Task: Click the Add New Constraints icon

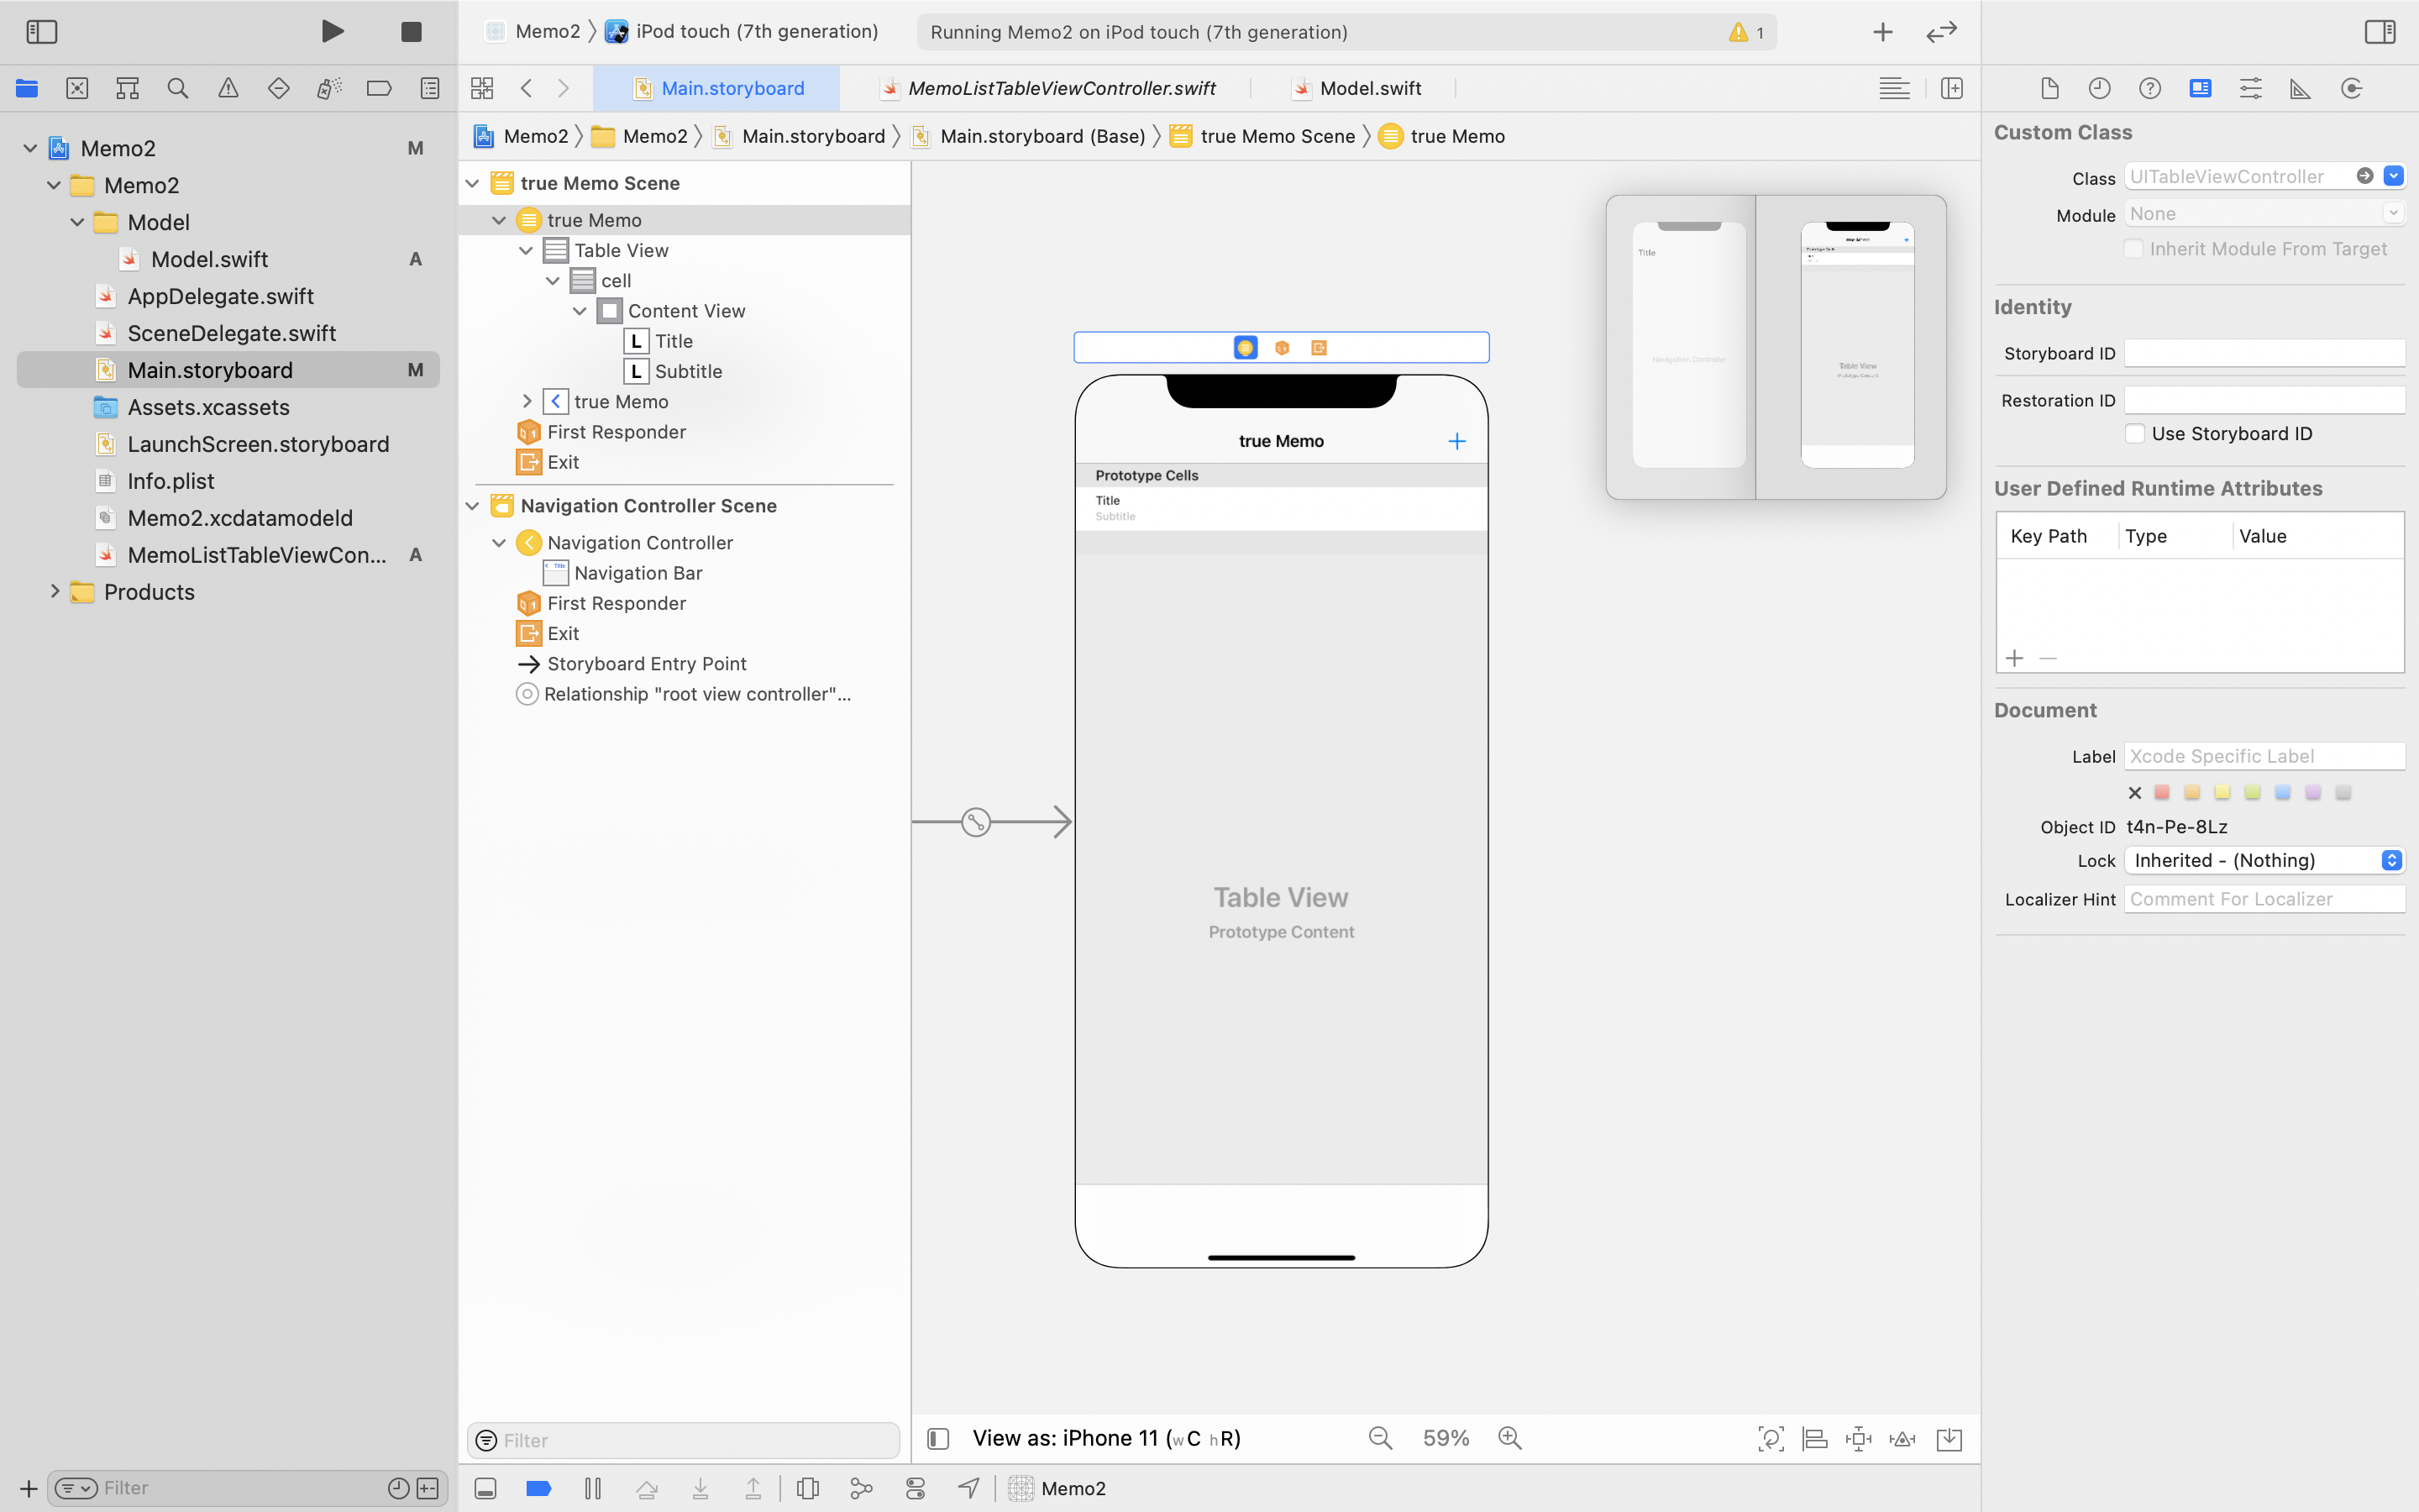Action: 1858,1439
